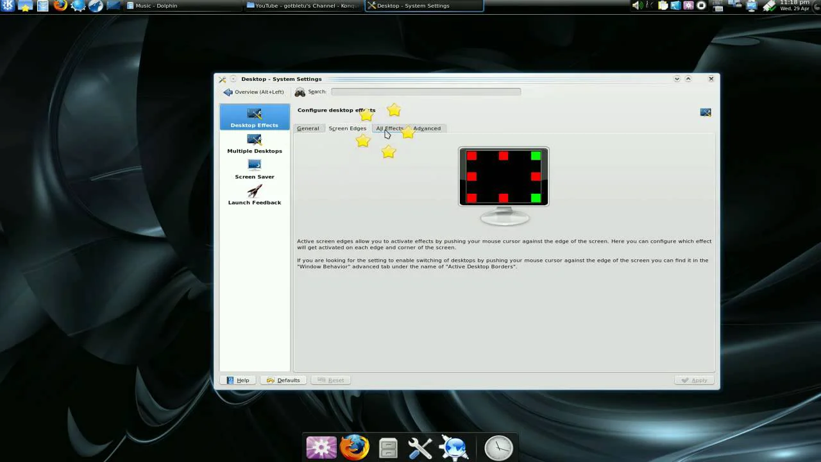Open Multiple Desktops settings in sidebar
Screen dimensions: 821x462
tap(255, 144)
